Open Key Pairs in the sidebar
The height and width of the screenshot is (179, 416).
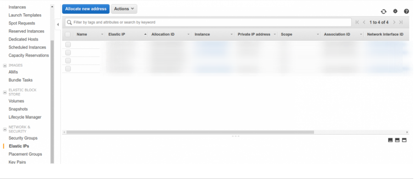pyautogui.click(x=17, y=162)
